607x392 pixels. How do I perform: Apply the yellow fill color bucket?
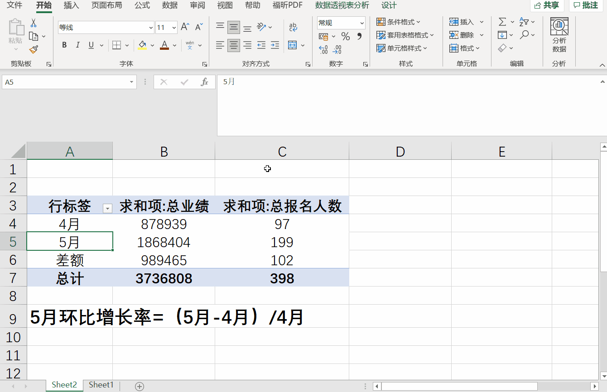(142, 45)
